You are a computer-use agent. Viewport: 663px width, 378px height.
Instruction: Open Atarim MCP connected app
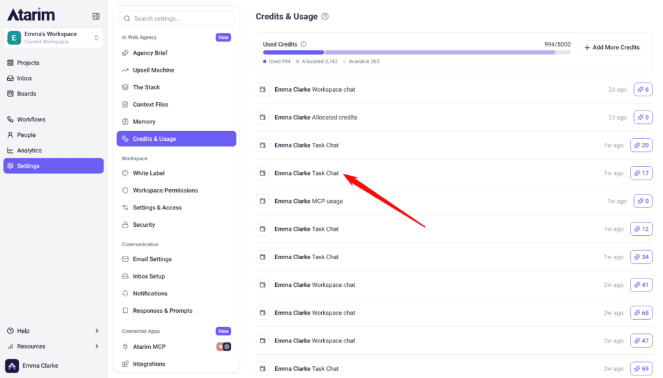(150, 347)
